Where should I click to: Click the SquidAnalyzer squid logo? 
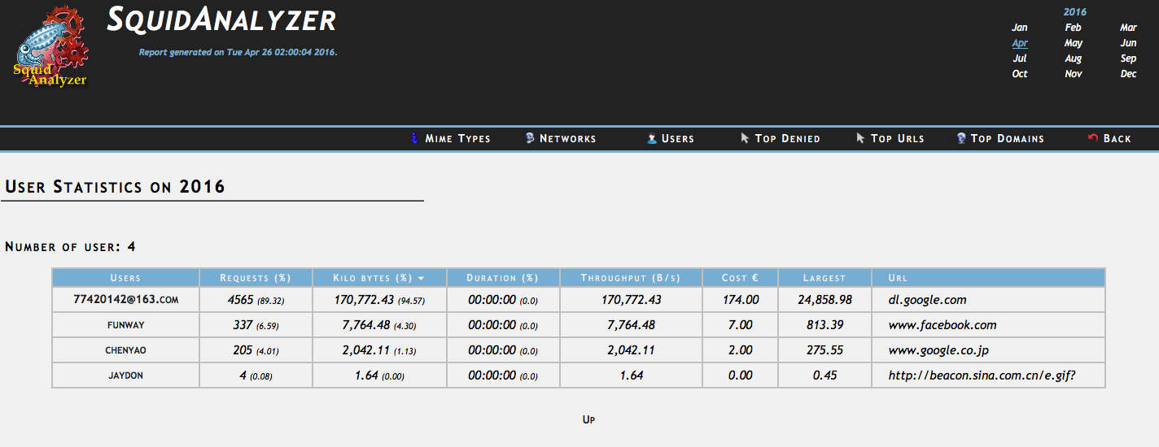[50, 46]
